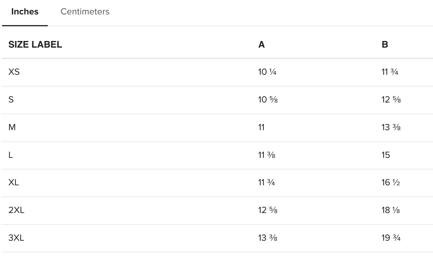The image size is (433, 269).
Task: Select the 3XL size row label
Action: tap(16, 238)
